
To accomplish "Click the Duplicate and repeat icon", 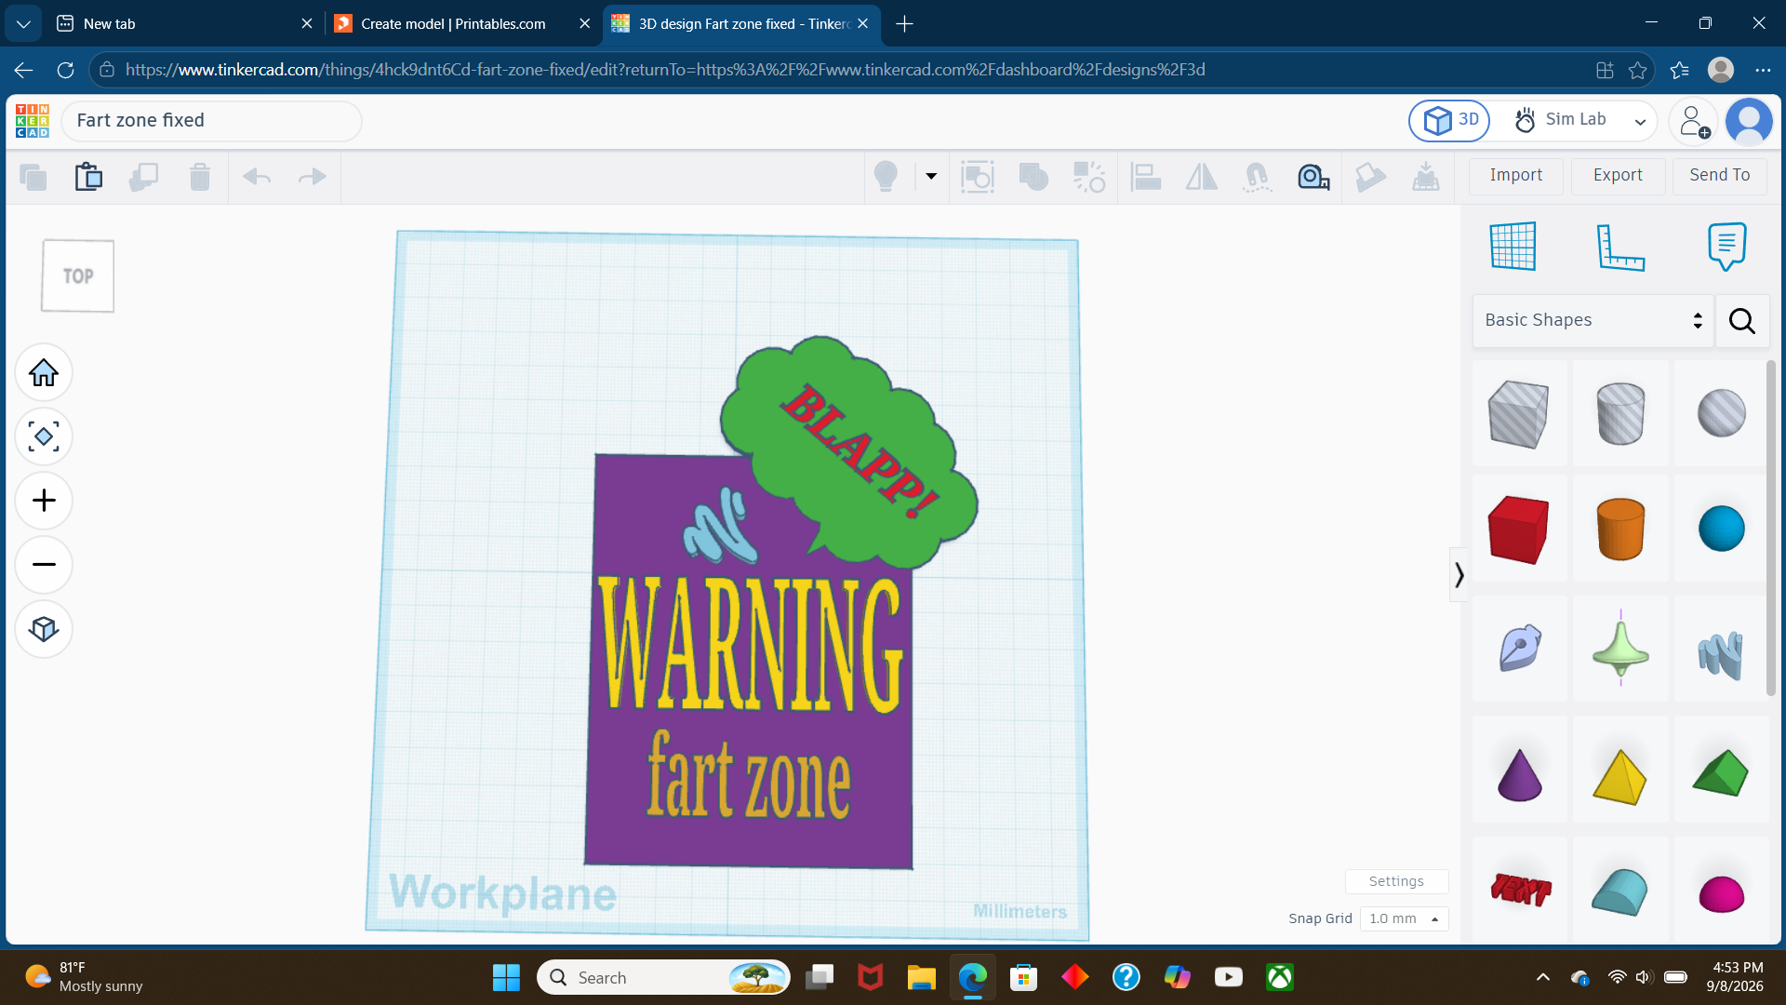I will coord(143,176).
